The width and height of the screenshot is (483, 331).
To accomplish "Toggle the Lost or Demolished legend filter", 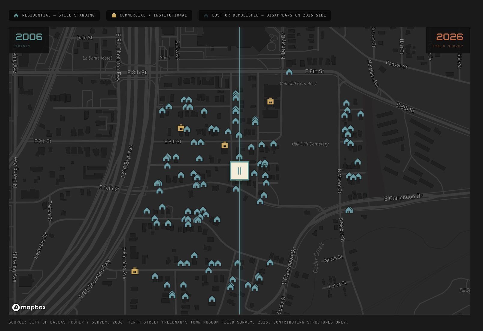I will tap(264, 15).
